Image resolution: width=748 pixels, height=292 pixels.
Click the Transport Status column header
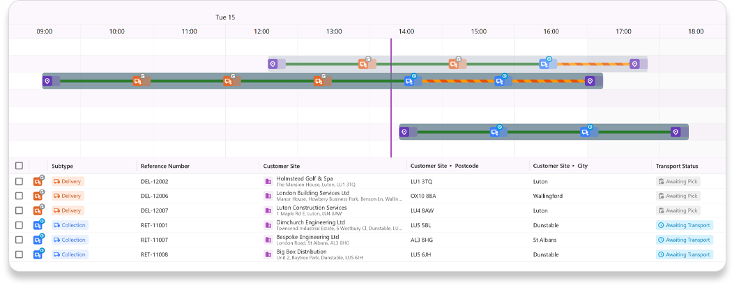pyautogui.click(x=678, y=166)
